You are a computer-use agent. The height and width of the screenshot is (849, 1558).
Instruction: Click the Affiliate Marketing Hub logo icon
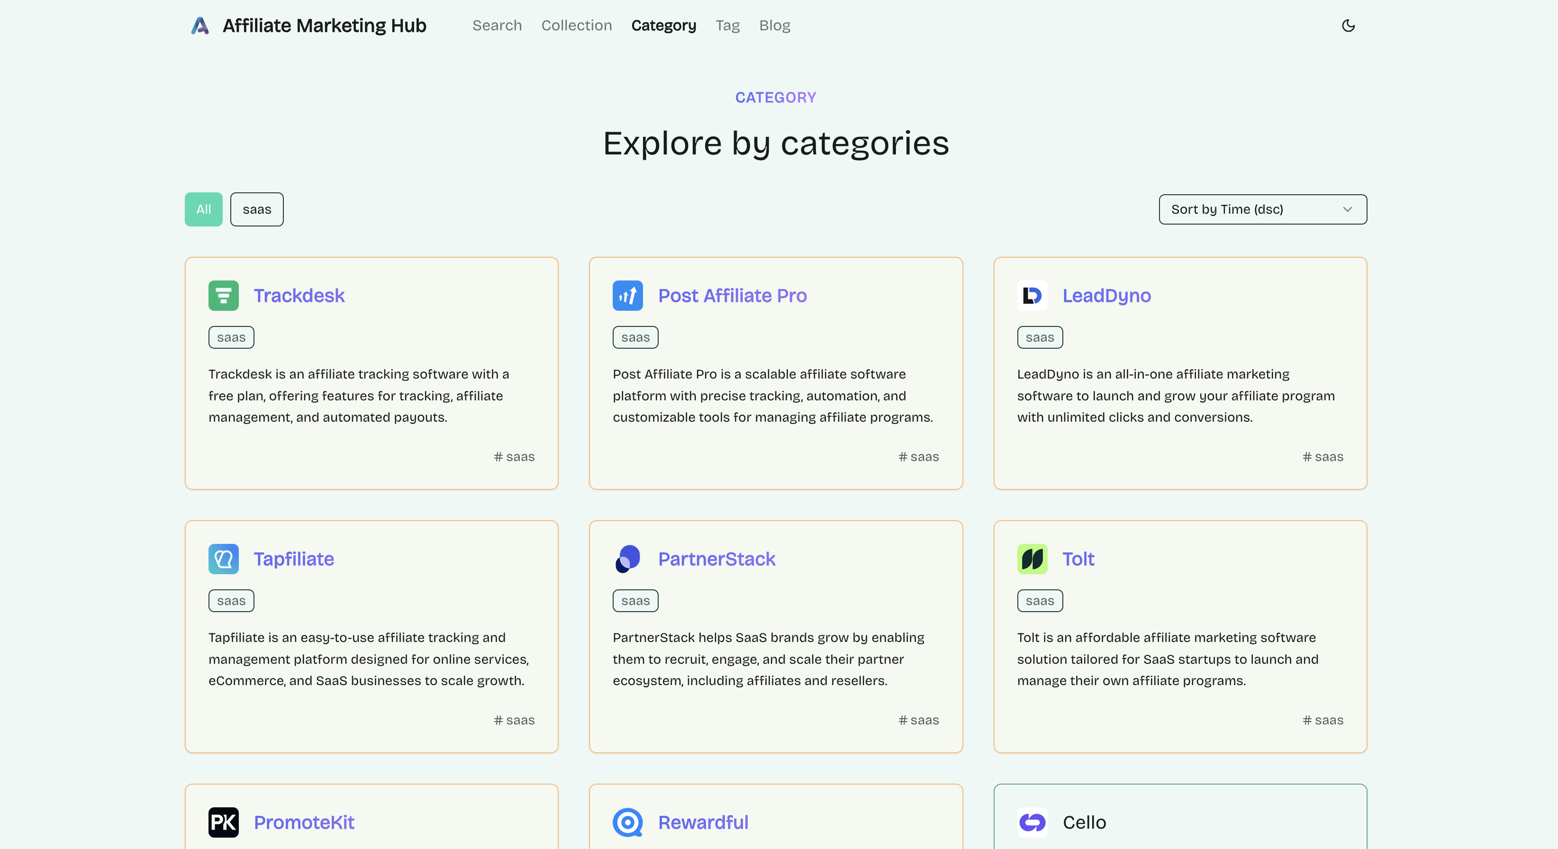click(200, 26)
